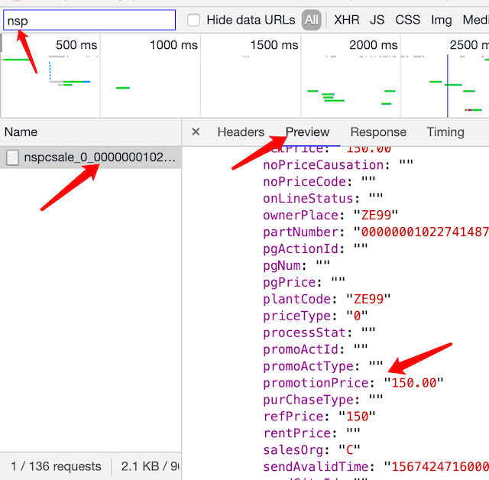Click the promotionPrice value 150.00
Image resolution: width=489 pixels, height=480 pixels.
tap(413, 383)
